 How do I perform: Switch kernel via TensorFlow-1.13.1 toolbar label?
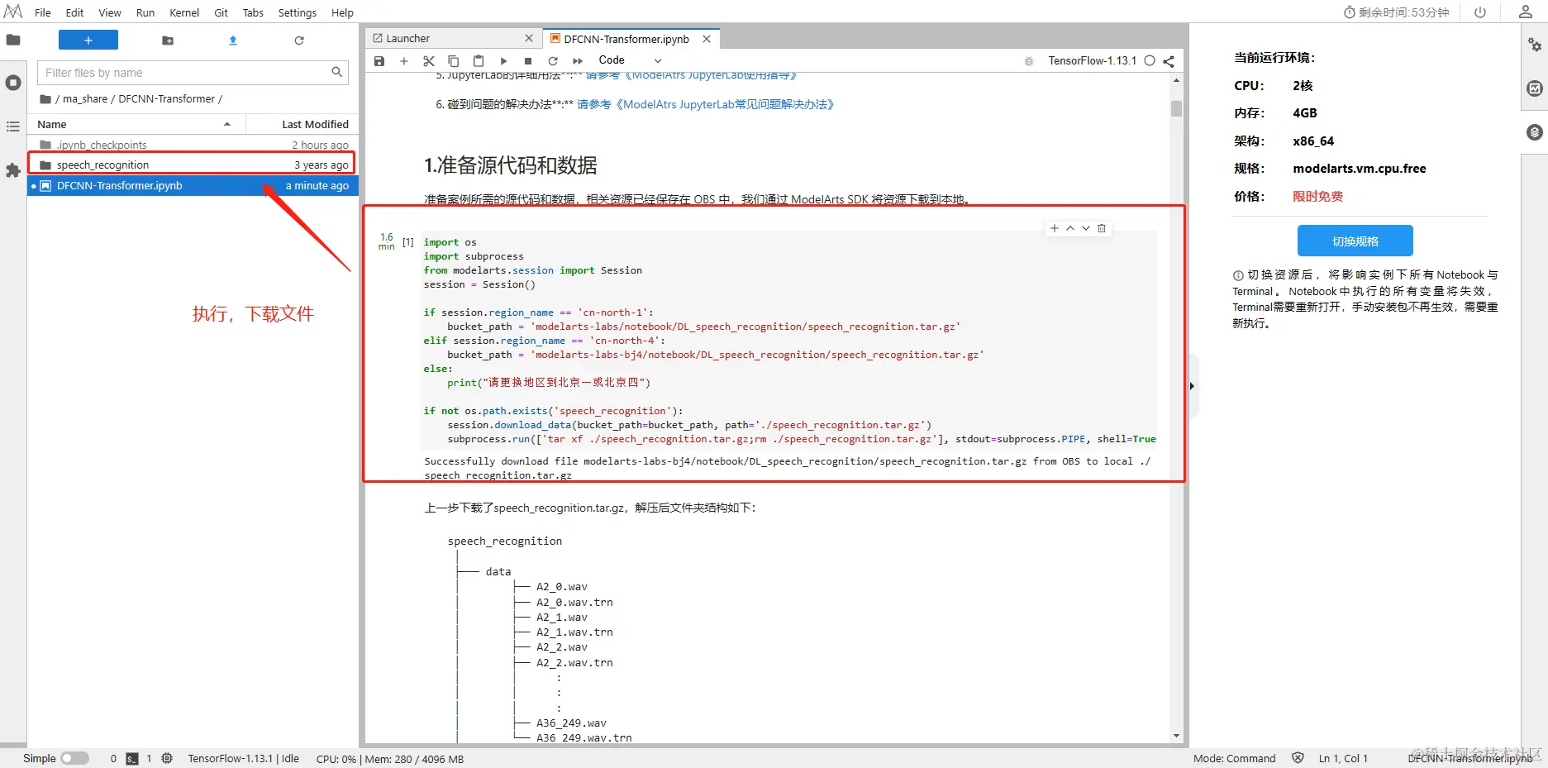[1092, 60]
